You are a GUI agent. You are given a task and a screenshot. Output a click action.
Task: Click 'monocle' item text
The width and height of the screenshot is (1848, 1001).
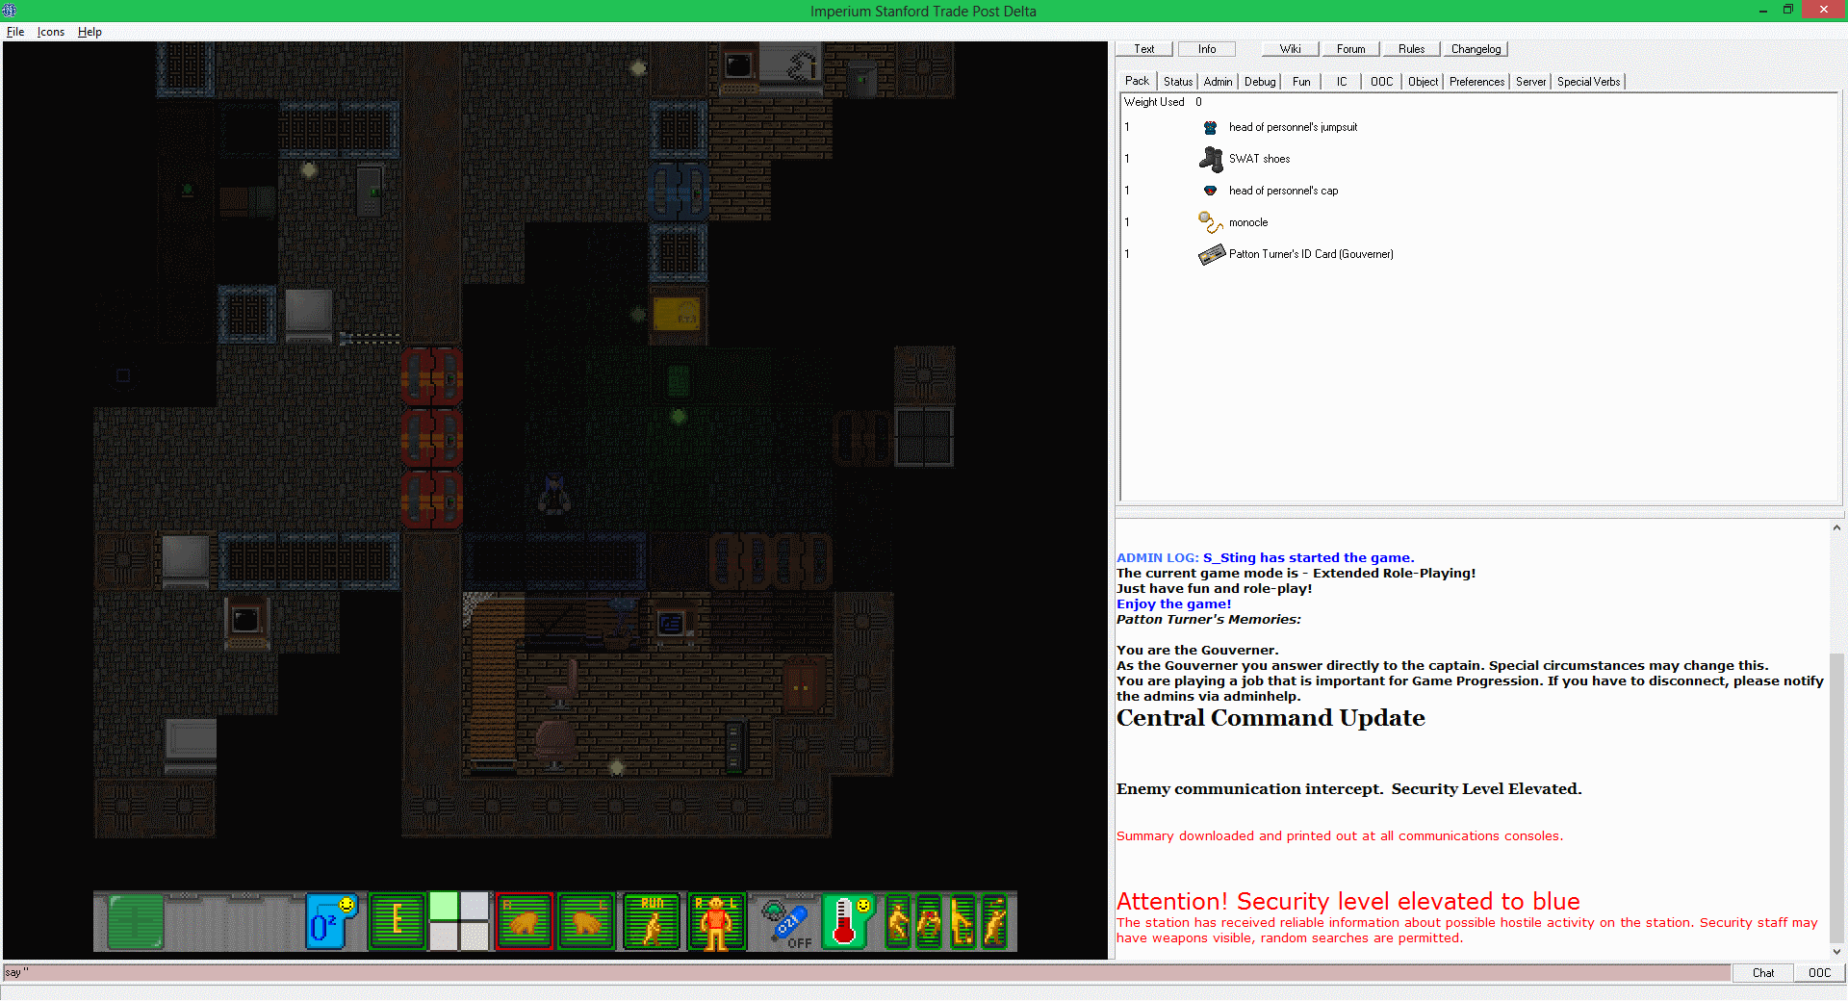pyautogui.click(x=1247, y=222)
